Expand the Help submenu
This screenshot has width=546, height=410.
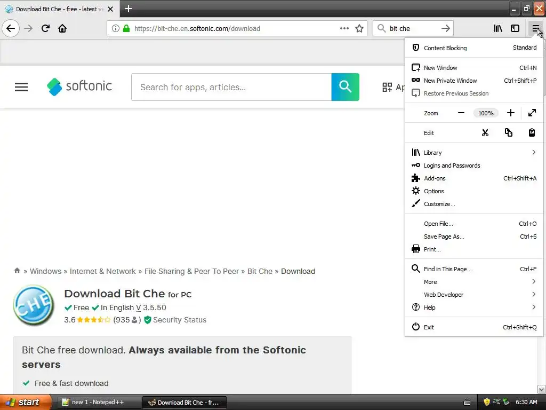[474, 307]
